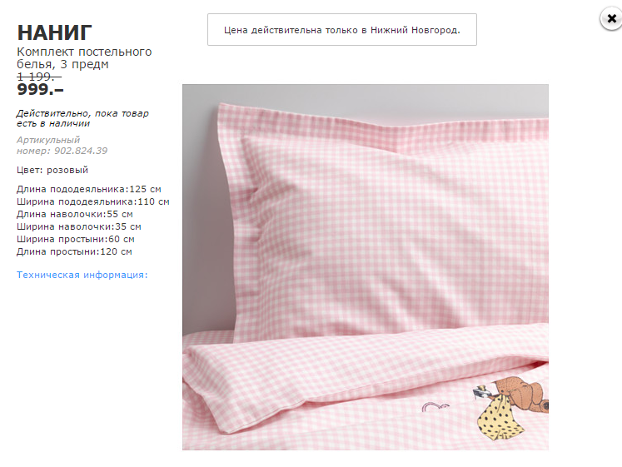The width and height of the screenshot is (622, 467).
Task: Click the Цвет: розовый color label
Action: coord(52,170)
